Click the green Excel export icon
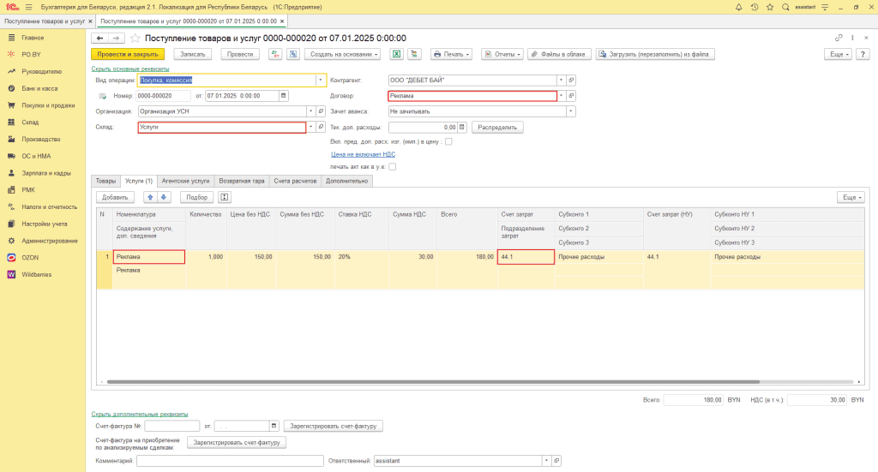The width and height of the screenshot is (878, 472). click(x=397, y=54)
